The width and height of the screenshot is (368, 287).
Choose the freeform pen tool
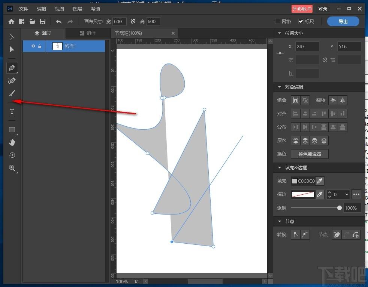12,80
